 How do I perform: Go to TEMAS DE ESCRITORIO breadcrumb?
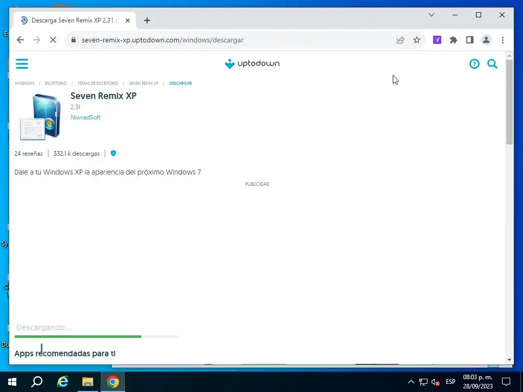tap(98, 83)
